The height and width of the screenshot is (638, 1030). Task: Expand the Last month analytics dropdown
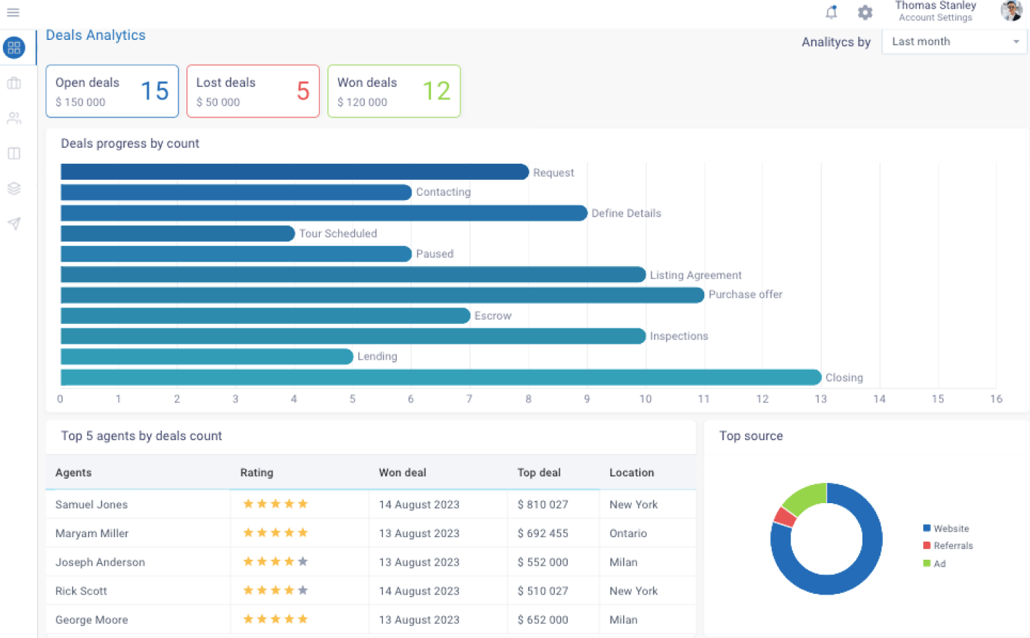(954, 42)
